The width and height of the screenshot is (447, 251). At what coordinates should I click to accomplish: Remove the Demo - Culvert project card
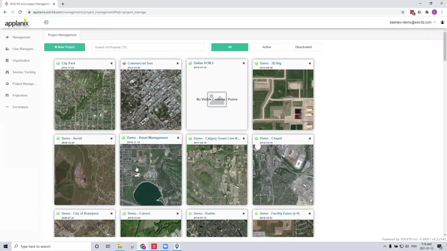177,213
